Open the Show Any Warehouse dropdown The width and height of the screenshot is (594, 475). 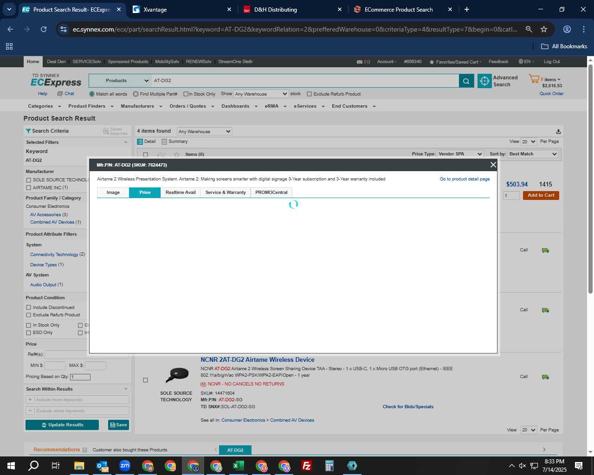coord(261,94)
